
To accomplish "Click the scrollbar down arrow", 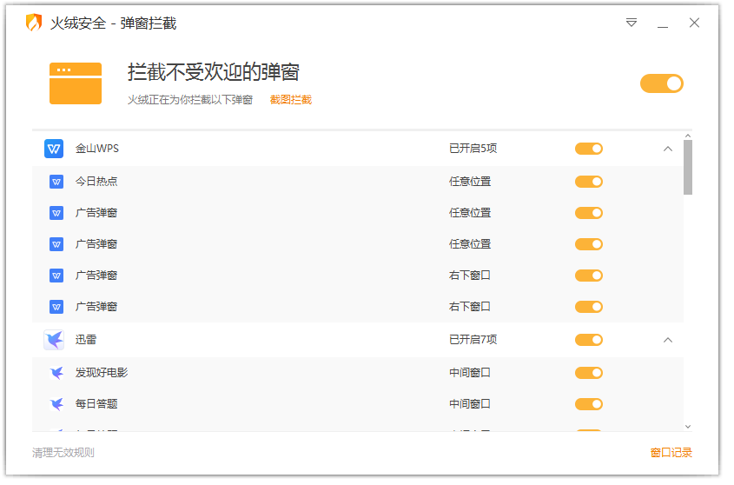I will [688, 428].
